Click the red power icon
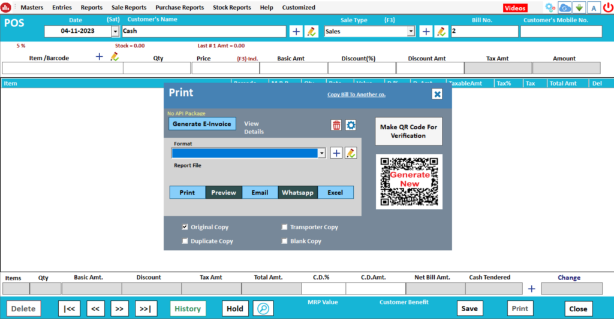 point(608,7)
